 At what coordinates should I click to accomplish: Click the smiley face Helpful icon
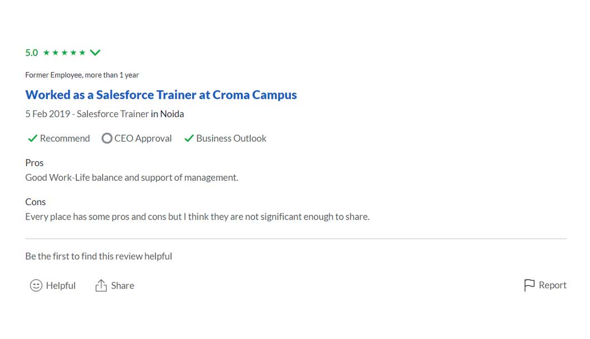(36, 285)
